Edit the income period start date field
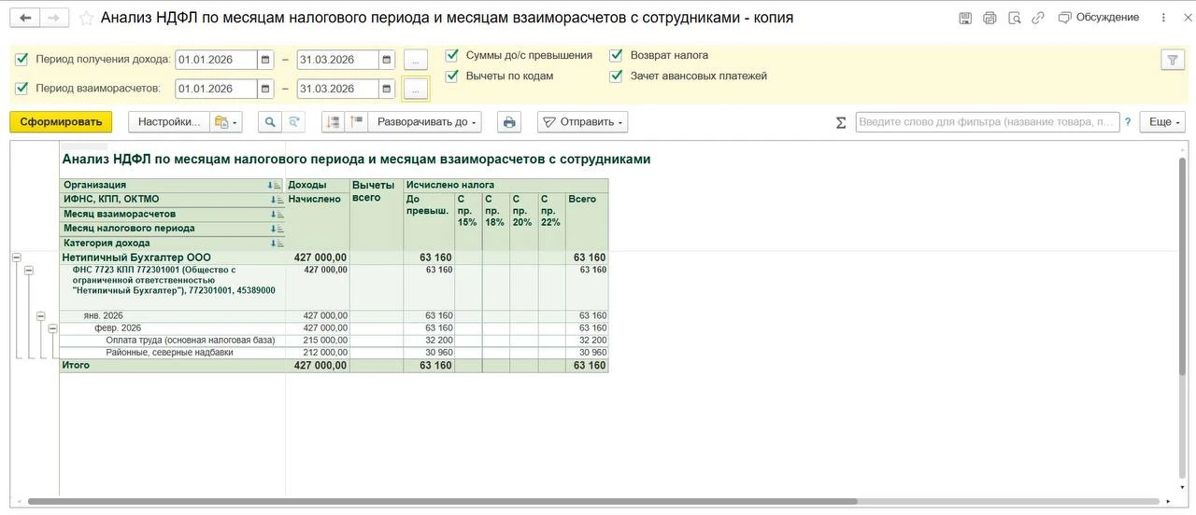Viewport: 1196px width, 515px height. pos(216,60)
